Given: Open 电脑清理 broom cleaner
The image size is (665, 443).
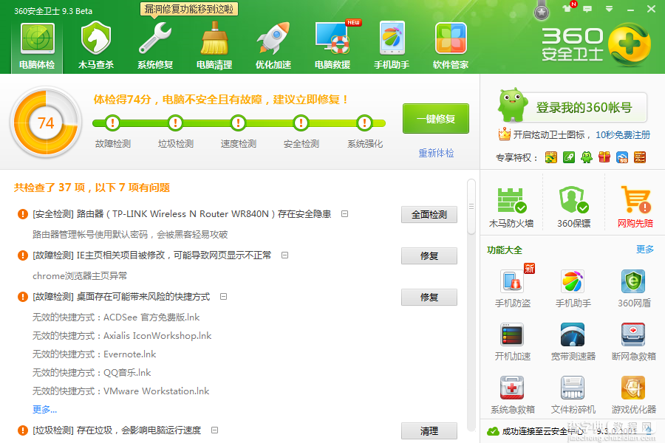Looking at the screenshot, I should [x=214, y=45].
